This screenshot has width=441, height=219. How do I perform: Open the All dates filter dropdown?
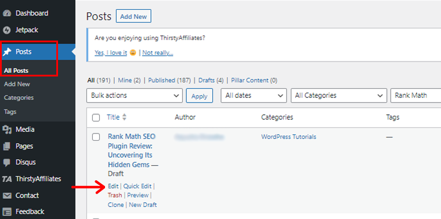tap(254, 96)
